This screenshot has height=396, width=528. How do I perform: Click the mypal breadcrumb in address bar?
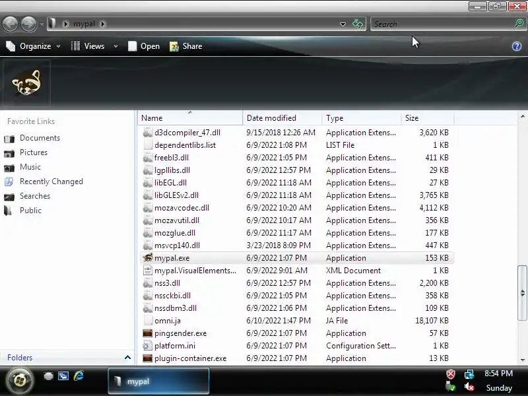click(x=84, y=24)
